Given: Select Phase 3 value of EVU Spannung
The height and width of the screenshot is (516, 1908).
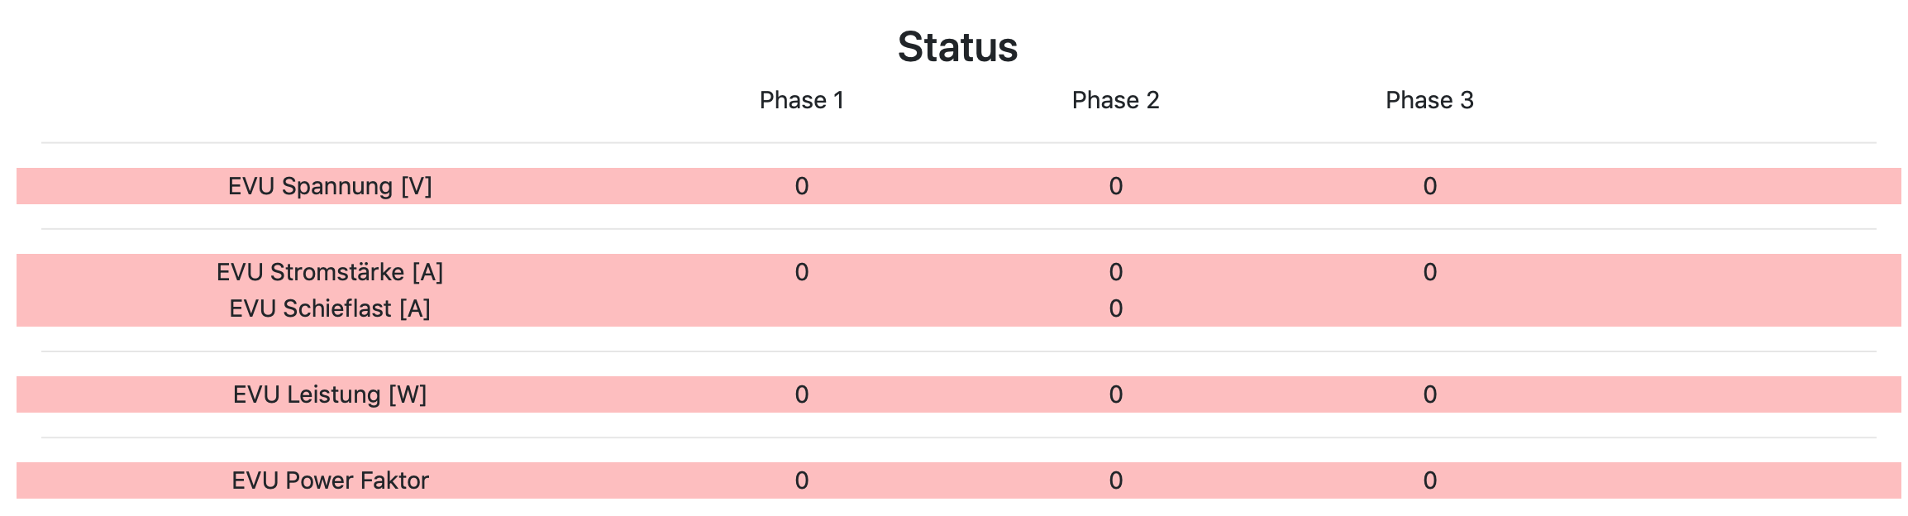Looking at the screenshot, I should pyautogui.click(x=1429, y=186).
